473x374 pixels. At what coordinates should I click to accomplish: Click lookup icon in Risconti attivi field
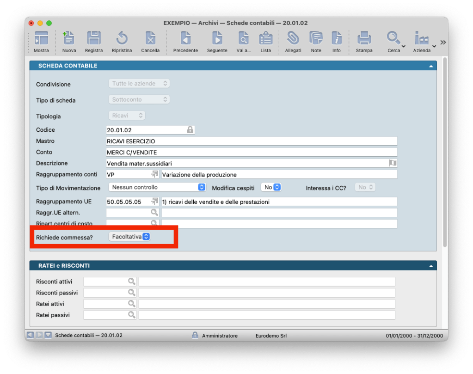coord(132,282)
